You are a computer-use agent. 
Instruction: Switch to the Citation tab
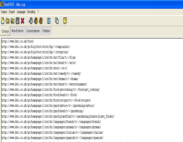point(46,31)
